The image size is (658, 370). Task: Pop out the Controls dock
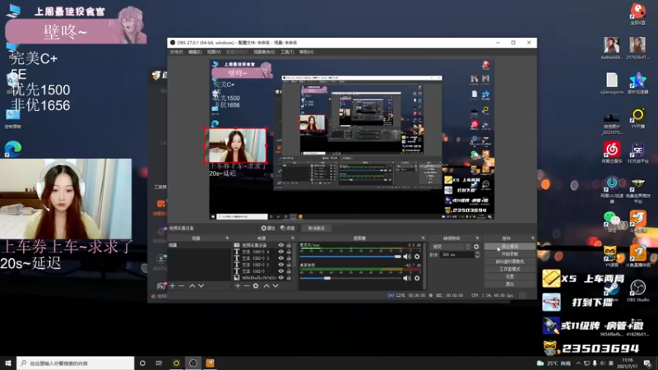532,238
